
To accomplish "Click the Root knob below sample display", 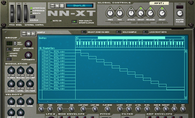I will [41, 109].
